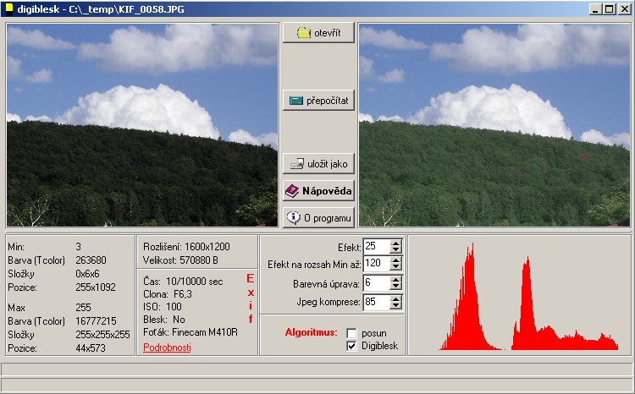Decrease the Efekt value with down arrow
635x394 pixels.
point(395,249)
